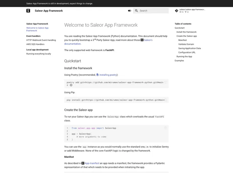Open Welcome to Saleor App Framework sidebar link
Screen dimensions: 233x173
[x=38, y=29]
